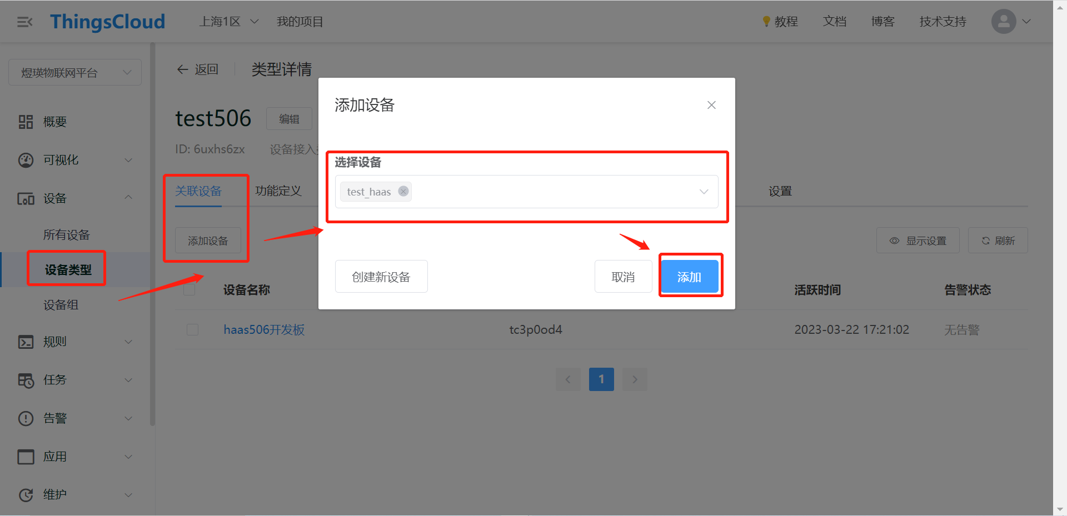
Task: Switch to the 设置 tab
Action: [780, 191]
